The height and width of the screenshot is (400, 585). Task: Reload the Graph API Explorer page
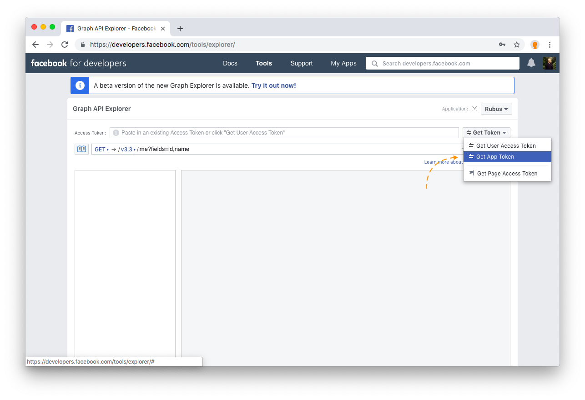click(x=65, y=45)
